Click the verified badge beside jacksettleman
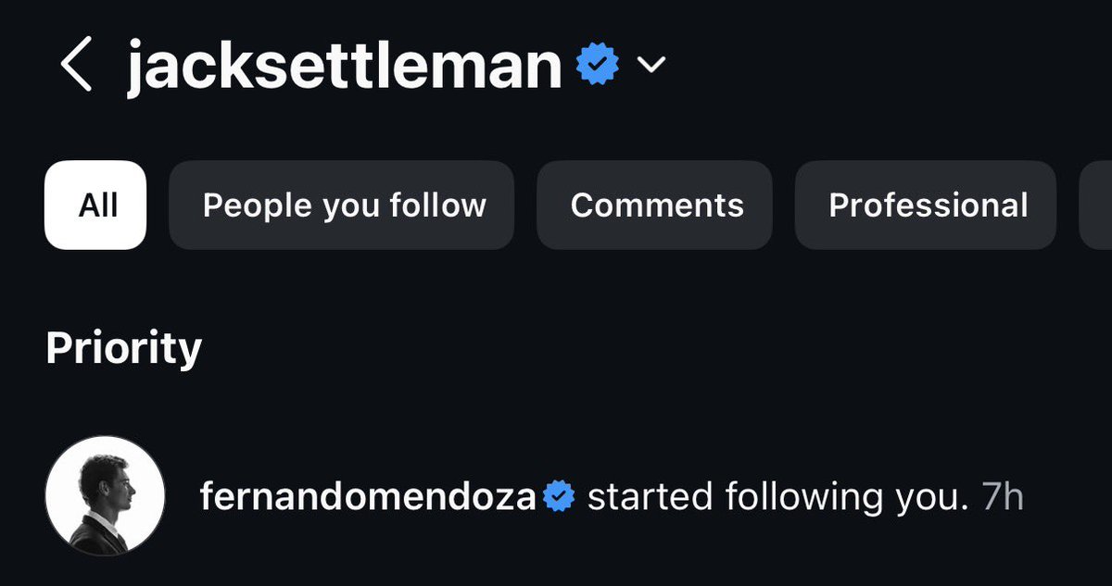 (x=599, y=66)
